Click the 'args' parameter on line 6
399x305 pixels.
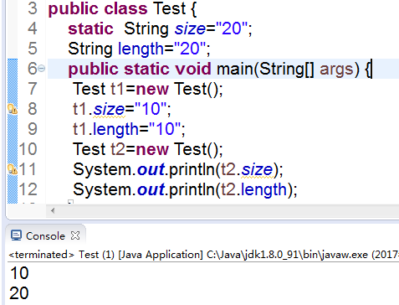coord(336,70)
